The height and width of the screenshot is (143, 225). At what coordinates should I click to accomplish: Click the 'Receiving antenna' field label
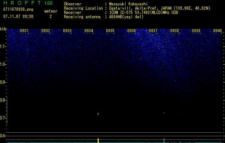(82, 17)
